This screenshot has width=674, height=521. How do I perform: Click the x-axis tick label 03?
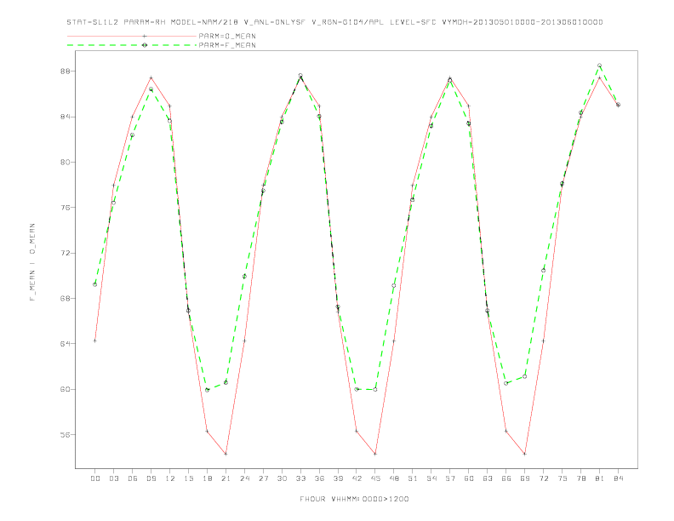pyautogui.click(x=113, y=478)
